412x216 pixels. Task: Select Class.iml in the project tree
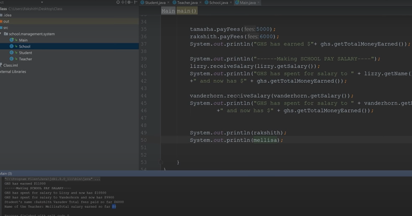coord(10,65)
